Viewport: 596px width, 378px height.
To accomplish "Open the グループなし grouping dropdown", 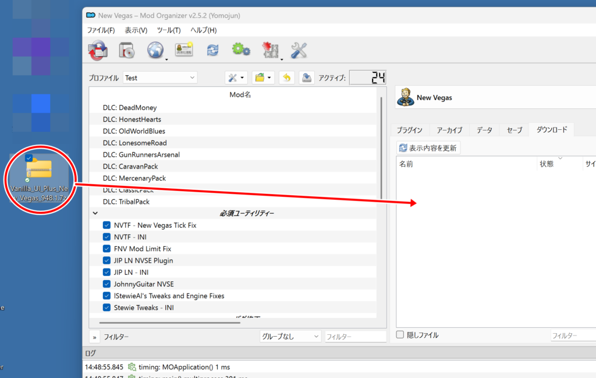I will click(x=290, y=336).
